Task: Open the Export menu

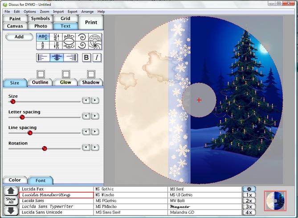Action: click(73, 12)
